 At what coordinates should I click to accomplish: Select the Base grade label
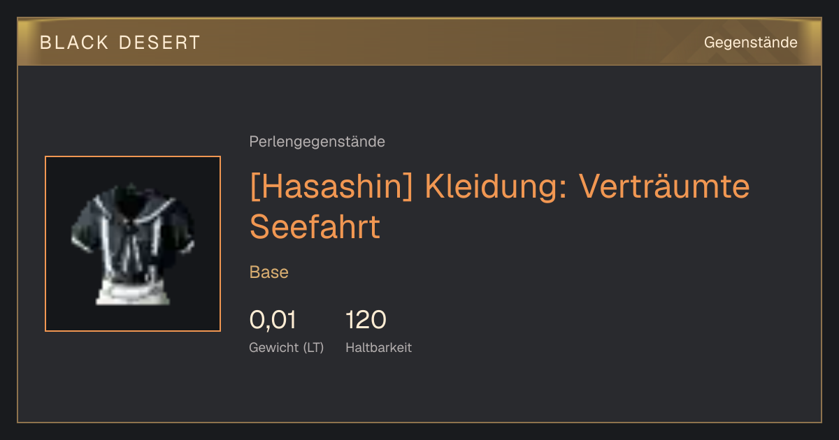point(269,272)
